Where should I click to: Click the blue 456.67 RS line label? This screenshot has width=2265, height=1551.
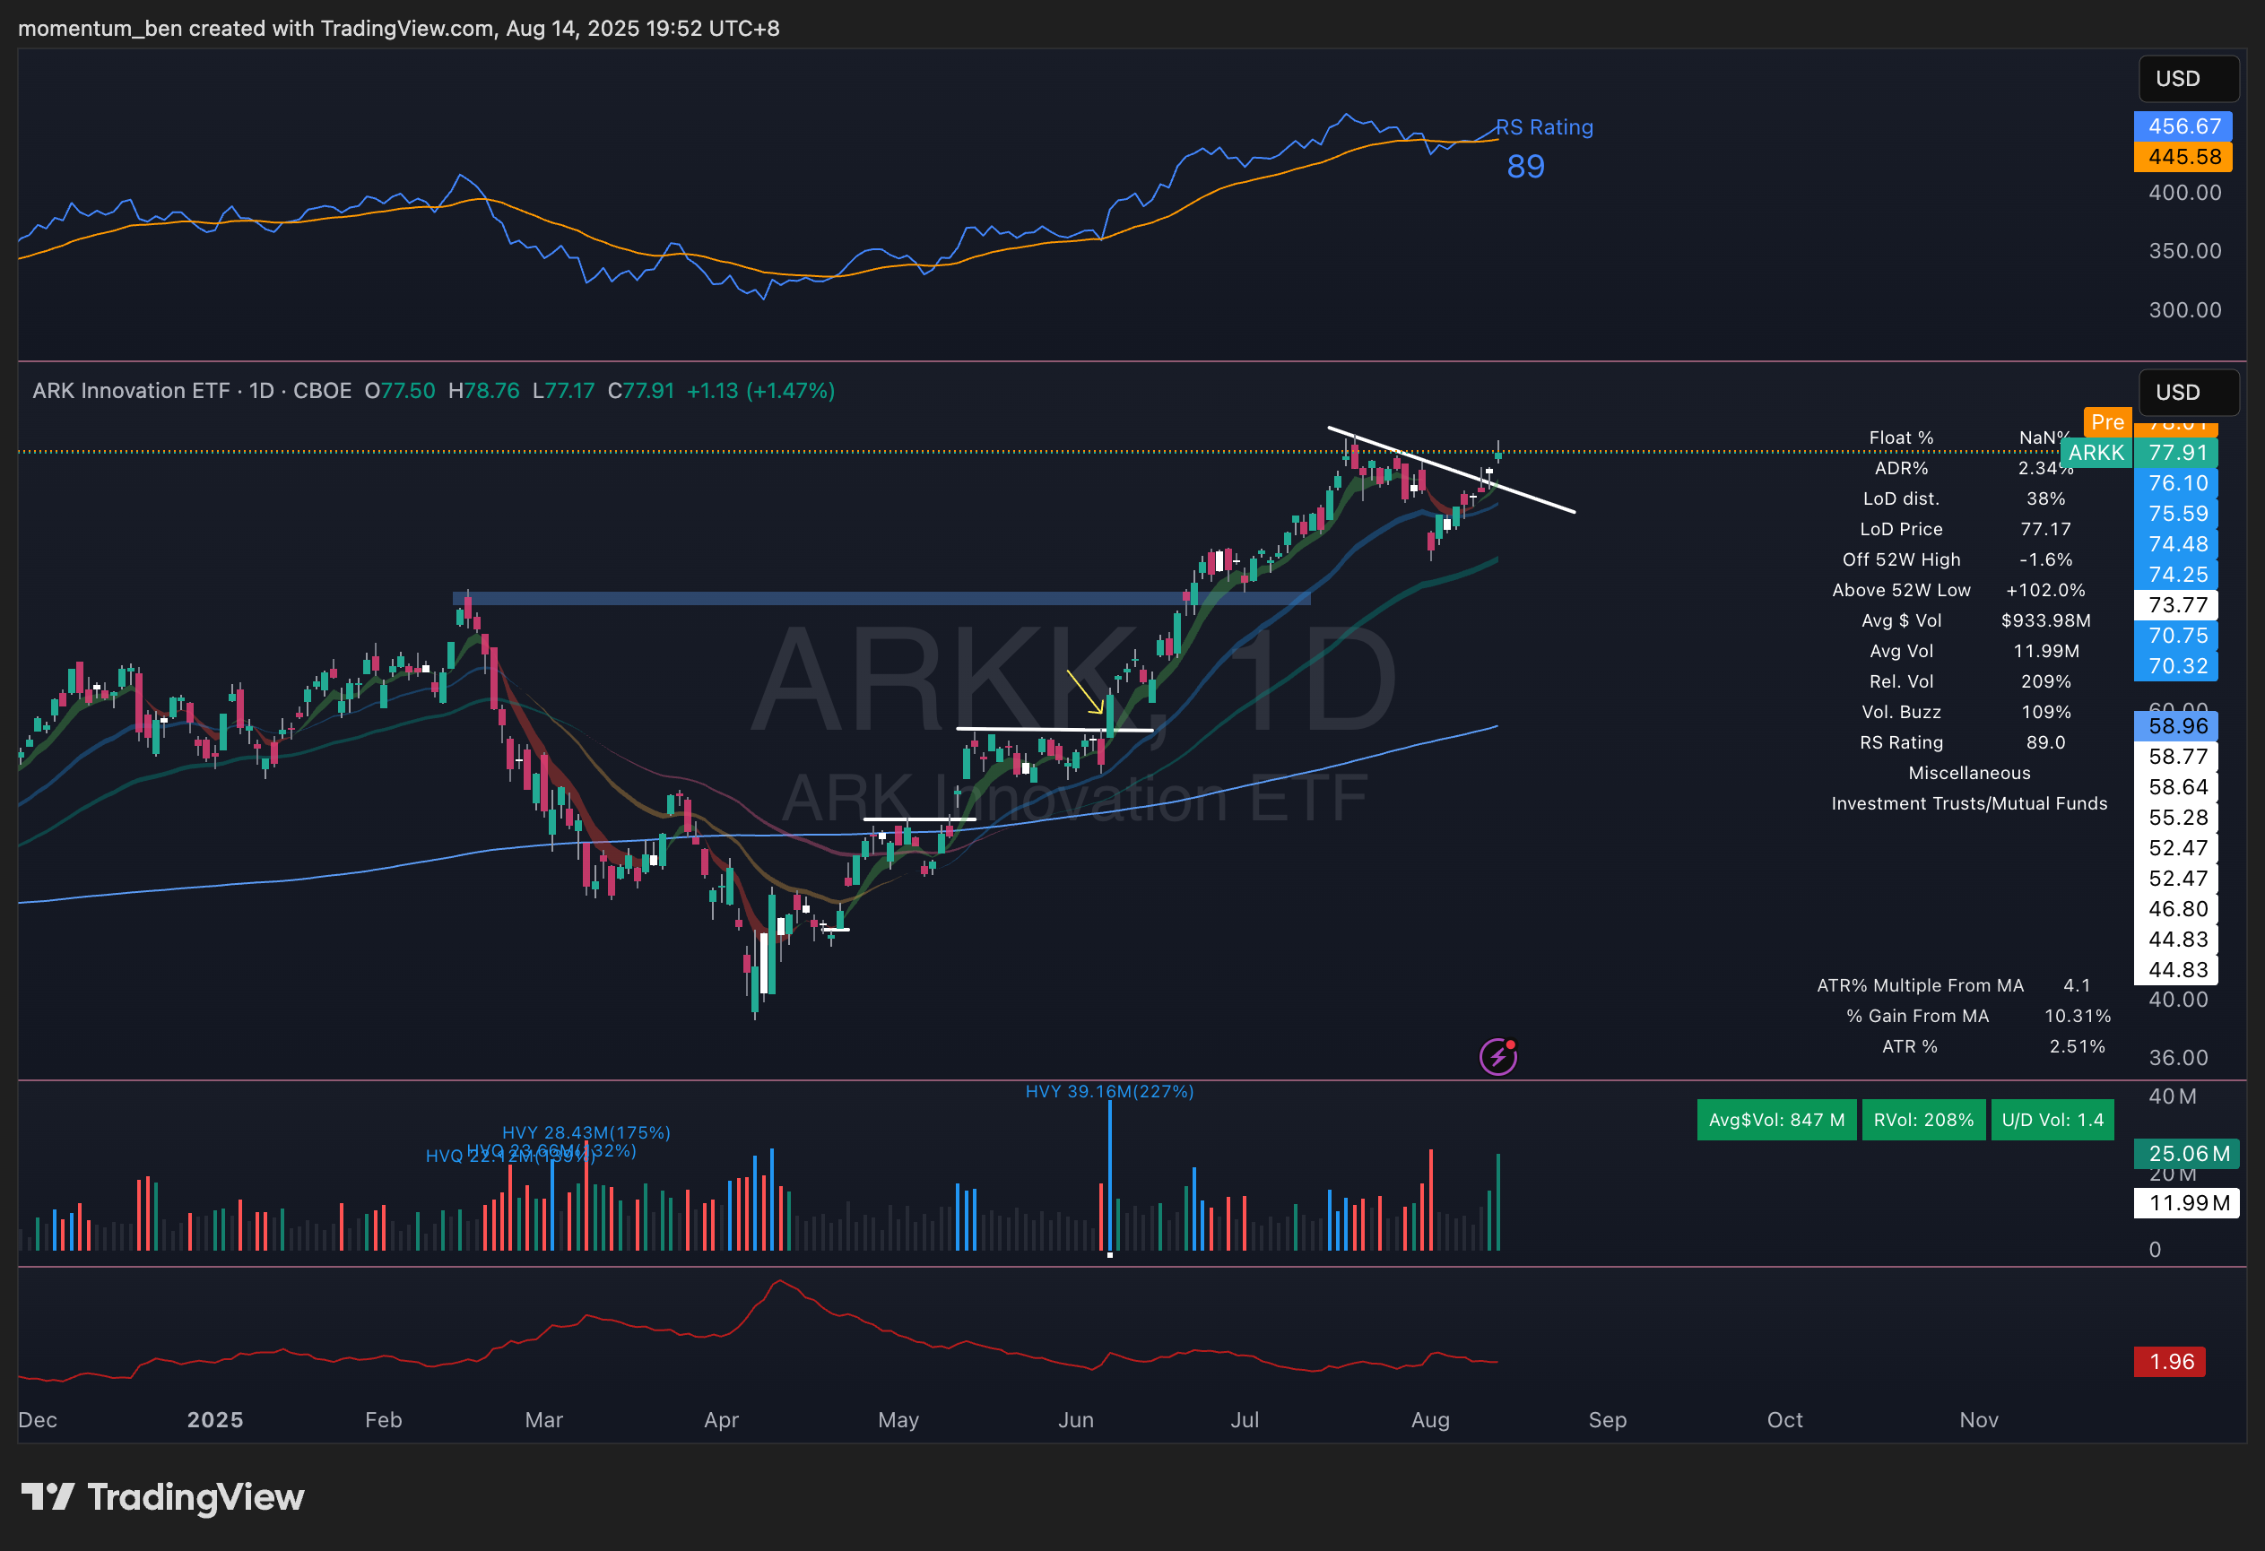[2183, 126]
